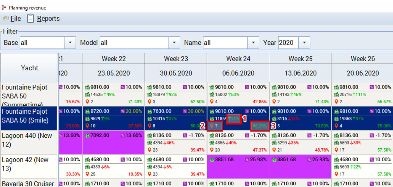This screenshot has height=187, width=393.
Task: Expand the Name filter dropdown arrow
Action: [x=253, y=42]
